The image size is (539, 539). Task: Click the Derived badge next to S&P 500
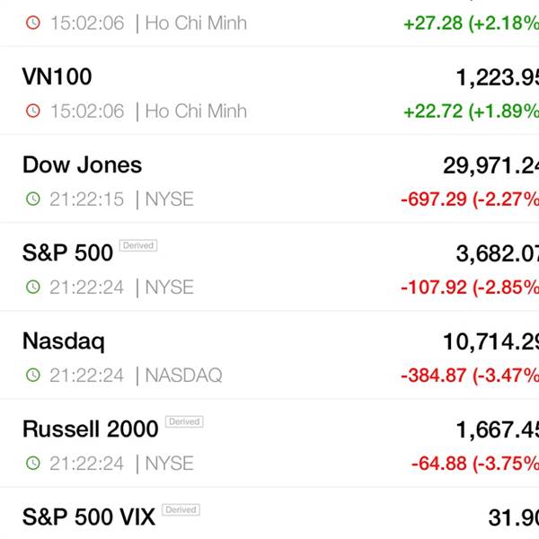point(138,245)
